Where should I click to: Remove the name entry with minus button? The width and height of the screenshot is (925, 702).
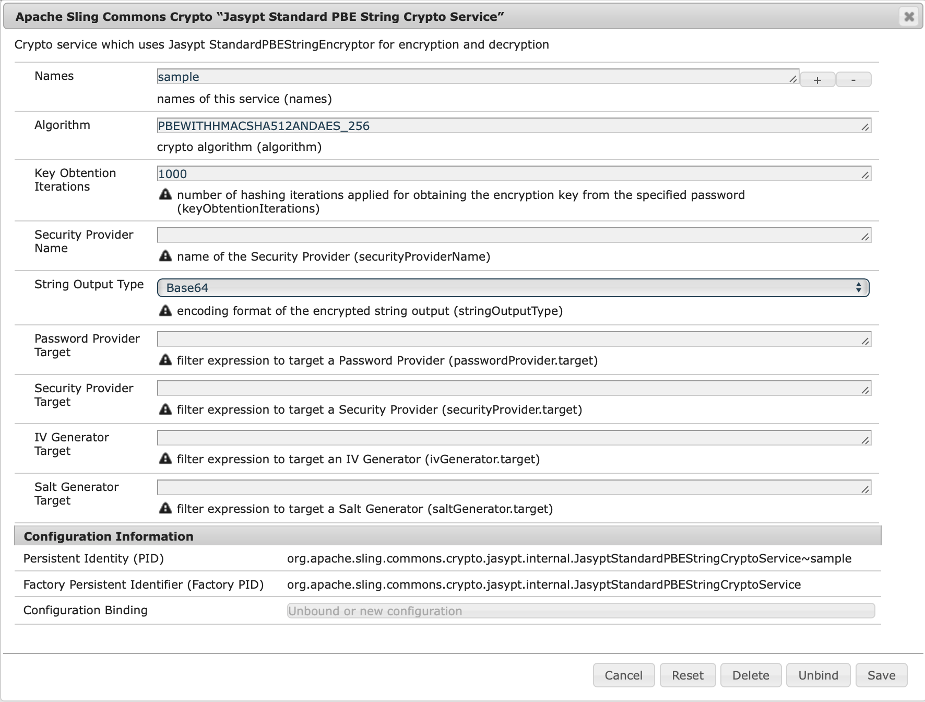pyautogui.click(x=853, y=80)
